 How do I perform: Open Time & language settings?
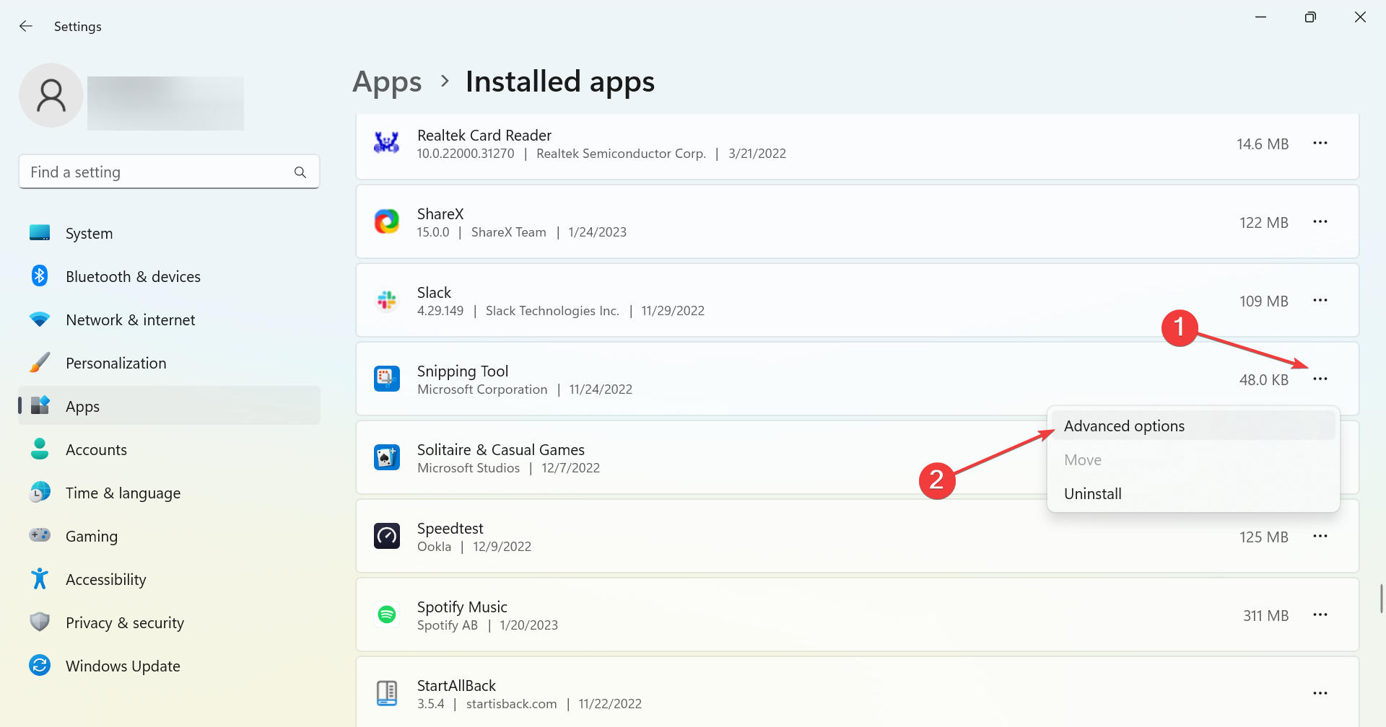click(x=169, y=493)
